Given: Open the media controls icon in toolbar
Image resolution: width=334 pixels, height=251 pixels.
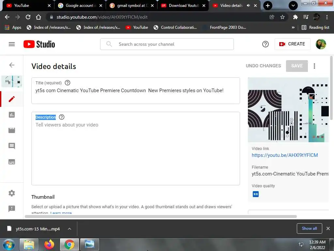Looking at the screenshot, I should tap(306, 17).
